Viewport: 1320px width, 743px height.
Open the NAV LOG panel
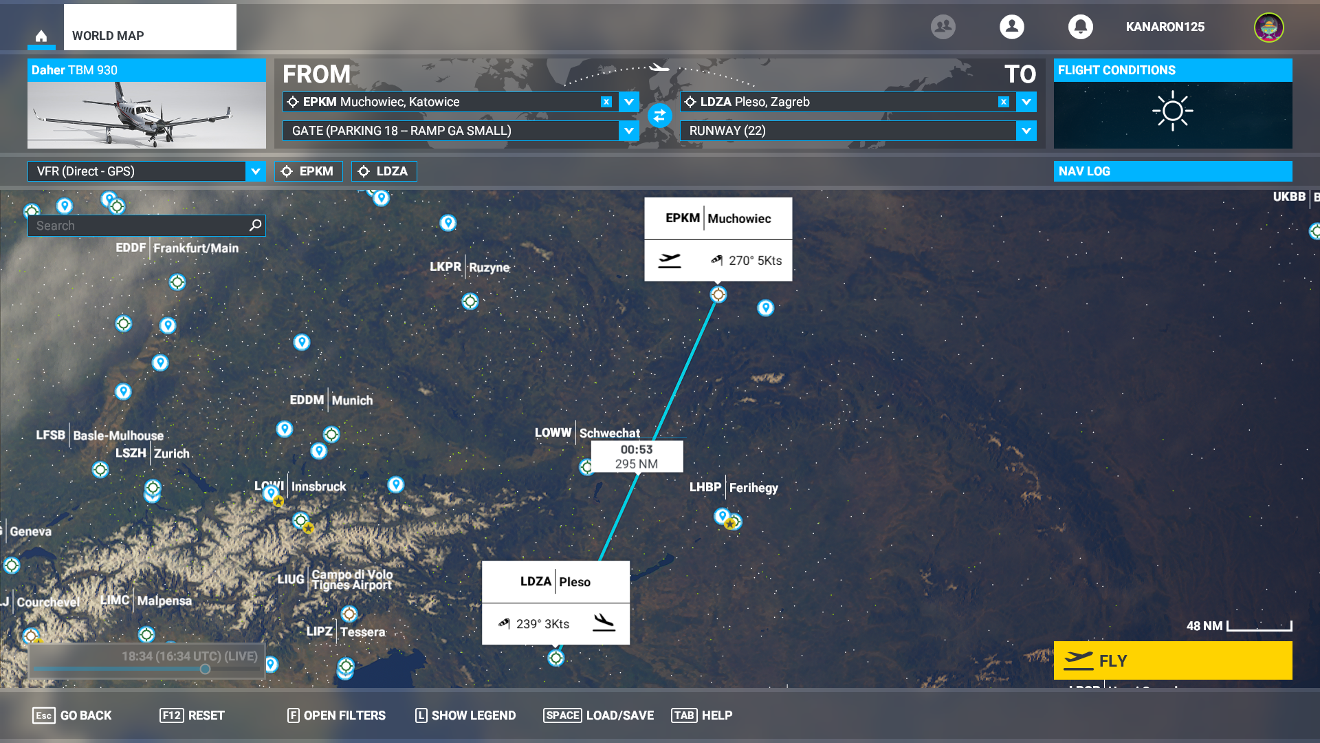[1172, 171]
